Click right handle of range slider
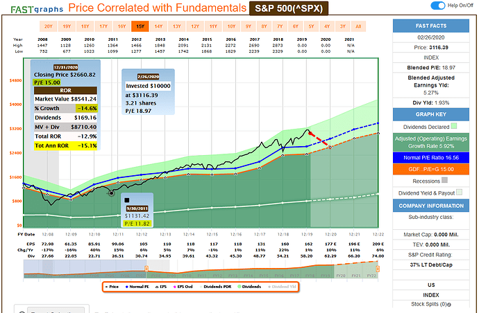The height and width of the screenshot is (313, 479). pyautogui.click(x=378, y=269)
